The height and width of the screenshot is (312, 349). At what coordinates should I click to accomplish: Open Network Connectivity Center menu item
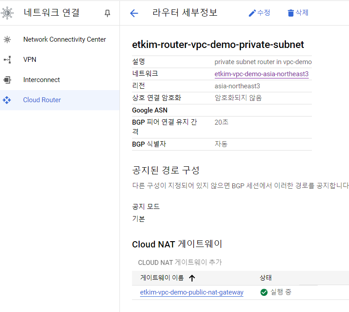(64, 39)
